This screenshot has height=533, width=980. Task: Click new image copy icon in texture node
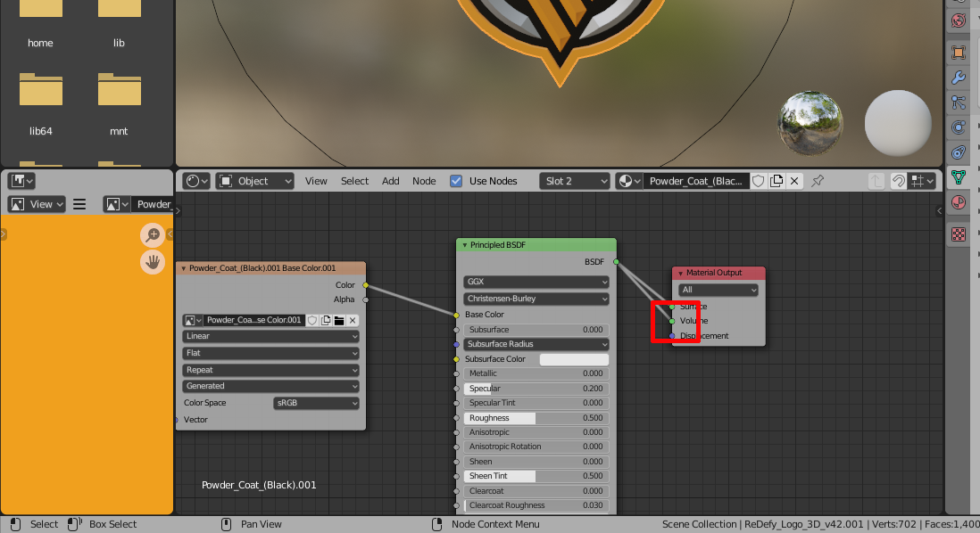(x=326, y=320)
